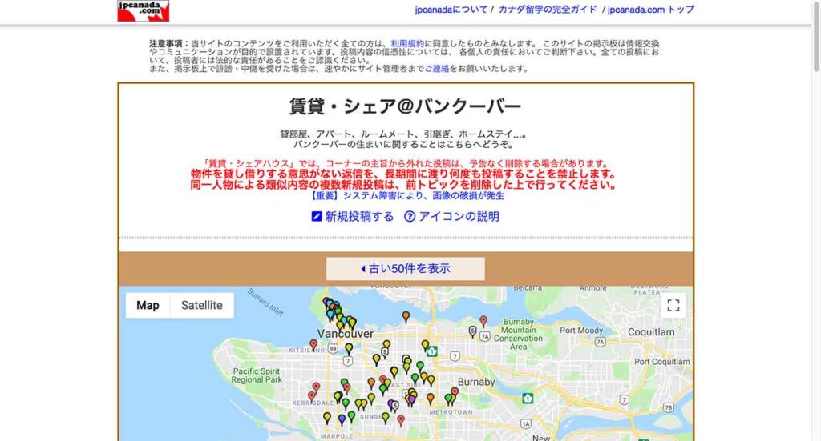
Task: Select the red pin near Burnaby Mountain Conservation Area
Action: (x=483, y=320)
